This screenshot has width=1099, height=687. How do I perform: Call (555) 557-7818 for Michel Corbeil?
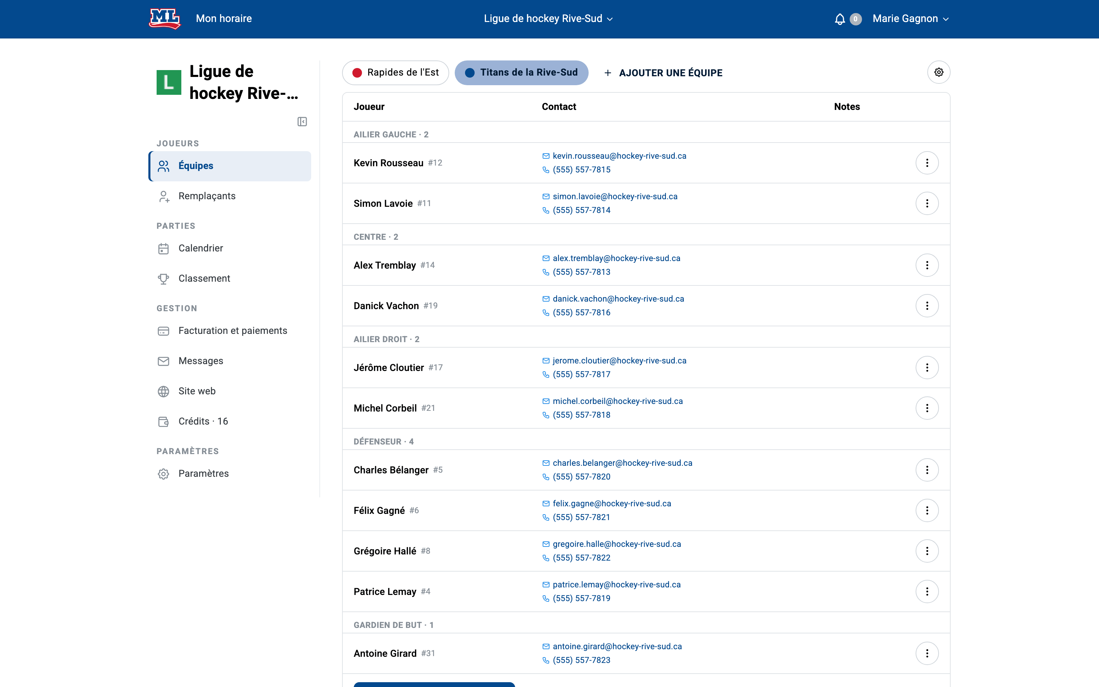click(581, 415)
